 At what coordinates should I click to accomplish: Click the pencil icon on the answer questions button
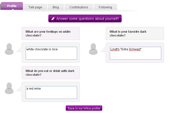tap(53, 19)
